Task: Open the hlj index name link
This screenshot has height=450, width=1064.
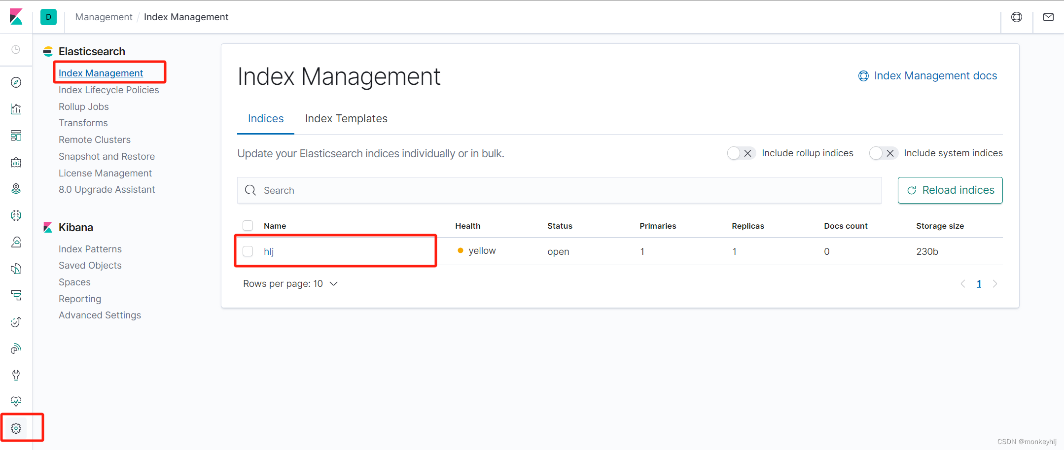Action: [x=269, y=251]
